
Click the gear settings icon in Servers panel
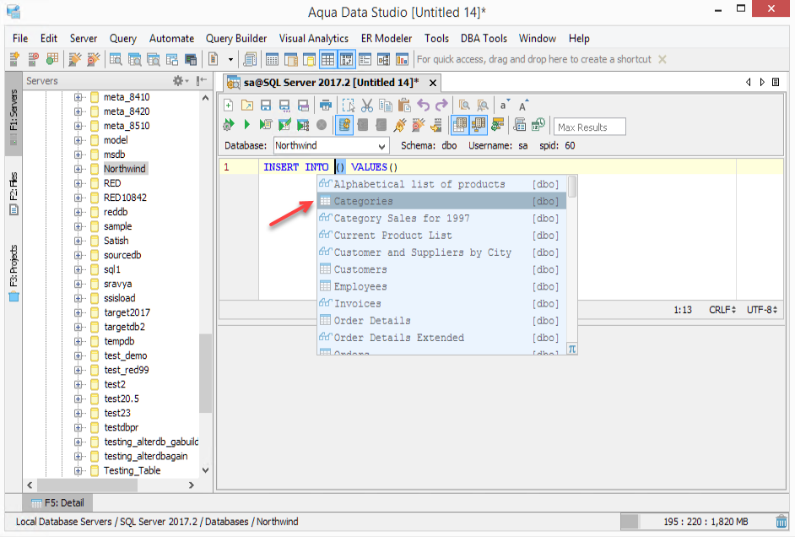coord(178,80)
